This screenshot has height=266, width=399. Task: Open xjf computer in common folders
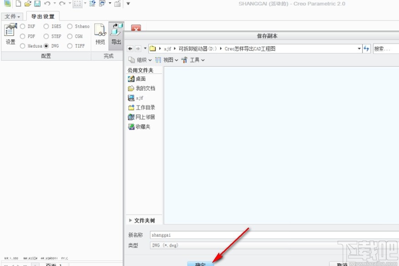tap(136, 98)
